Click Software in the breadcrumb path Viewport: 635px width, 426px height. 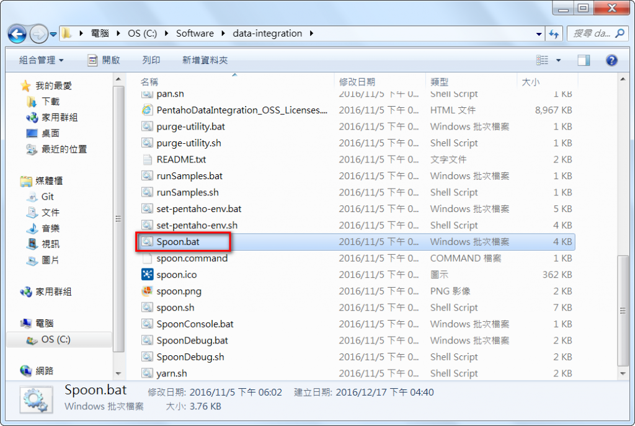point(195,33)
